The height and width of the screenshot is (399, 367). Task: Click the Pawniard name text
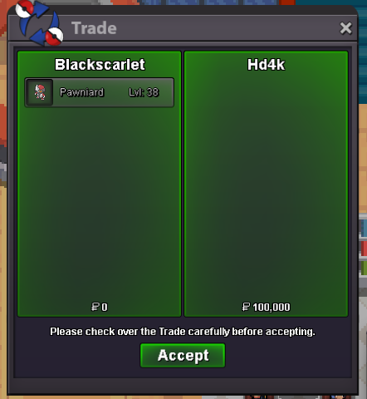81,92
